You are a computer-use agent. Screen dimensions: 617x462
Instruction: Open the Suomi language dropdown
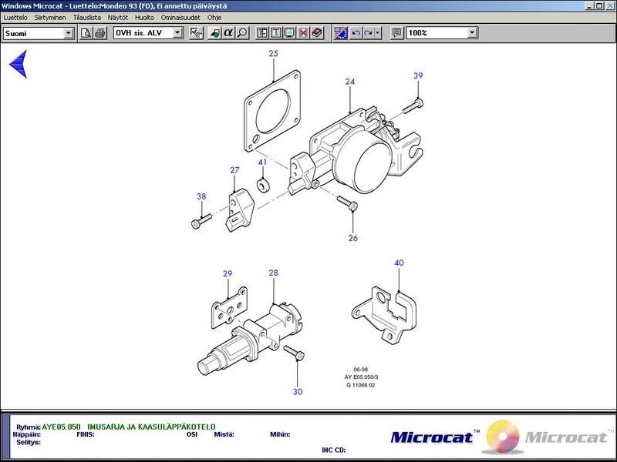coord(68,33)
